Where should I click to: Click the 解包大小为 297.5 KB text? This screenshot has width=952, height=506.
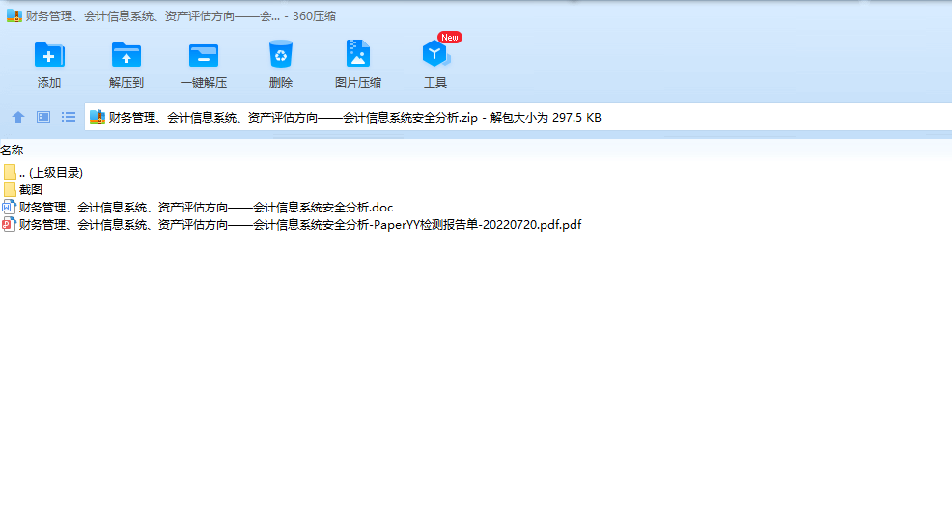coord(546,117)
